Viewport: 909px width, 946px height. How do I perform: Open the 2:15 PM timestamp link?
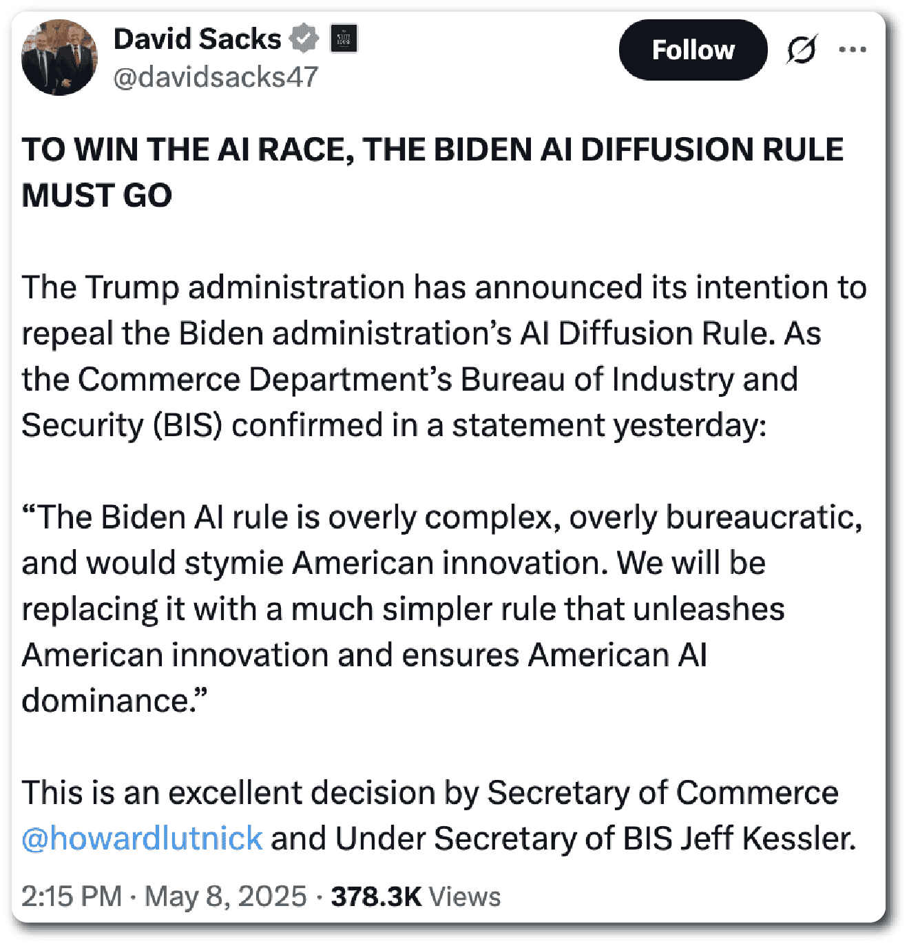click(x=72, y=896)
